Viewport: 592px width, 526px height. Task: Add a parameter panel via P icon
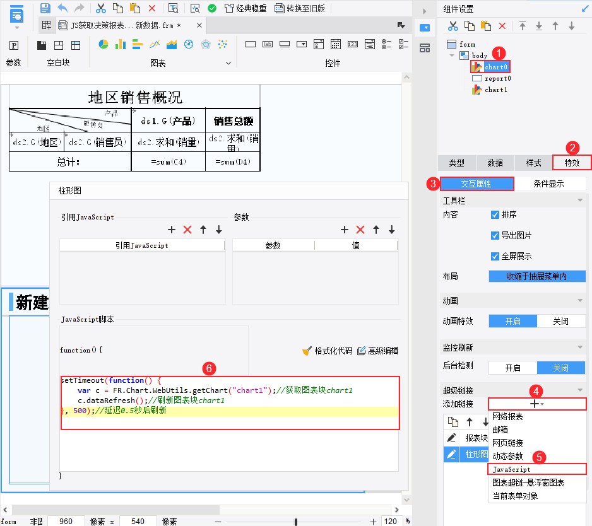(x=14, y=45)
